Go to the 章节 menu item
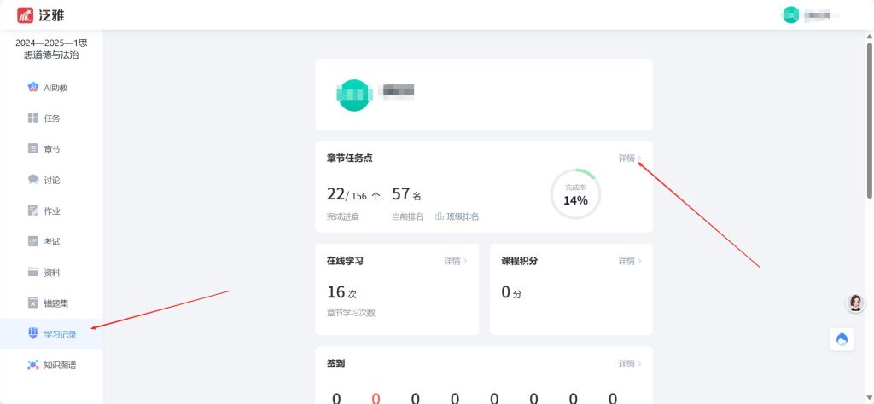874x404 pixels. (51, 149)
